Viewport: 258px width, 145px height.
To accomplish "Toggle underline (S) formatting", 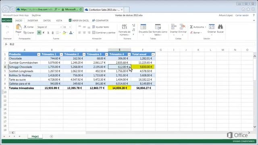I will [x=48, y=33].
